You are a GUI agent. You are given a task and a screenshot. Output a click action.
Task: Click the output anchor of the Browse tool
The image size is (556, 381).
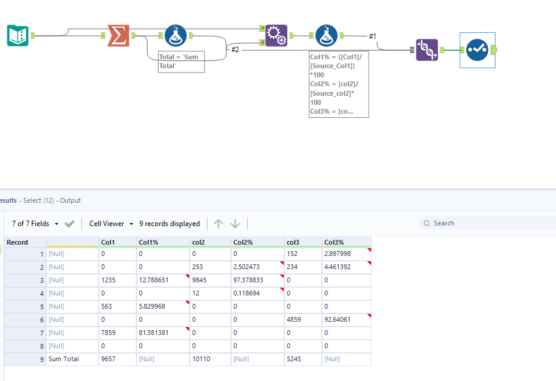point(494,50)
